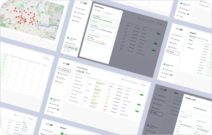Image resolution: width=212 pixels, height=135 pixels.
Task: Select the status change notification card
Action: point(99,40)
